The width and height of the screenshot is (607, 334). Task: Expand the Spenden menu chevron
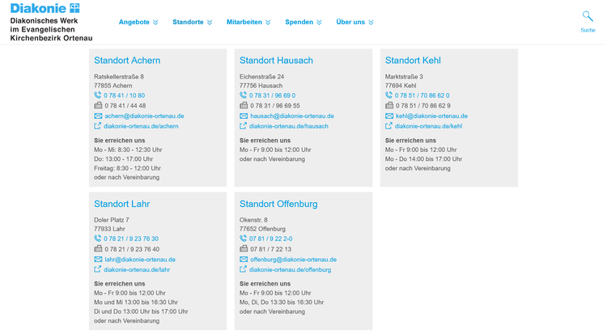point(319,23)
